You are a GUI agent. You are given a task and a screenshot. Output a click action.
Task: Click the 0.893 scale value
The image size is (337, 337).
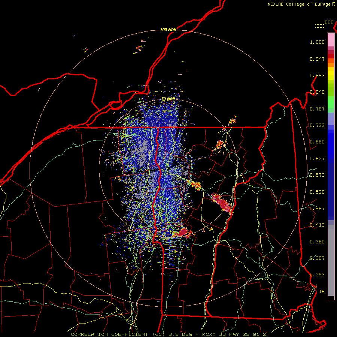tap(317, 75)
